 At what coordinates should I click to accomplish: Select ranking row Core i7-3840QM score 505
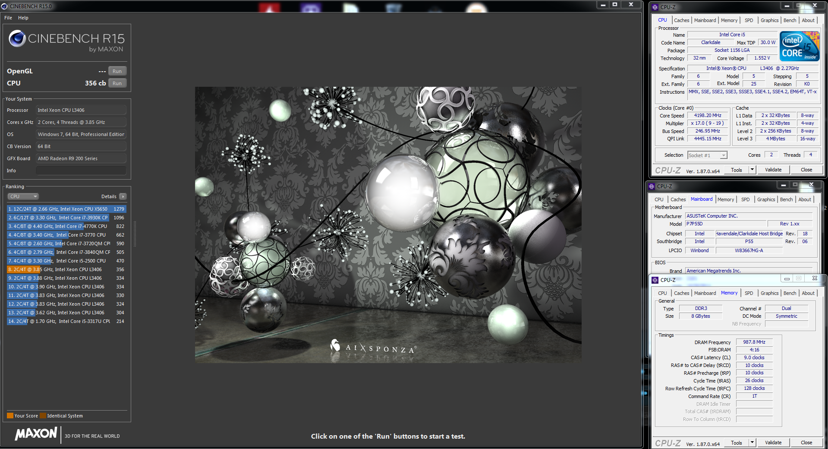pos(66,252)
